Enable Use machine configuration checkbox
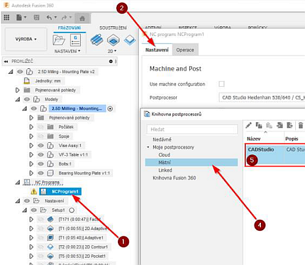This screenshot has height=265, width=305. tap(221, 84)
